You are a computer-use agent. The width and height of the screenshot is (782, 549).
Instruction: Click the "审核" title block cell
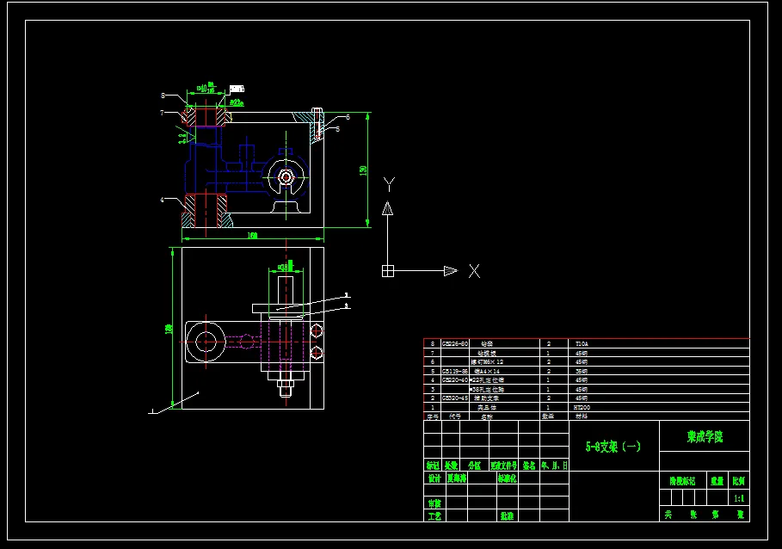(434, 503)
